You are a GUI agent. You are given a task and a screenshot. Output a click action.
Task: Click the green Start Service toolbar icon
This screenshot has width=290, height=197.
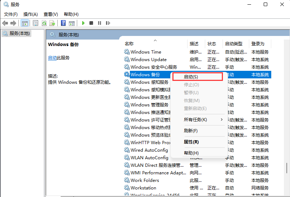83,23
